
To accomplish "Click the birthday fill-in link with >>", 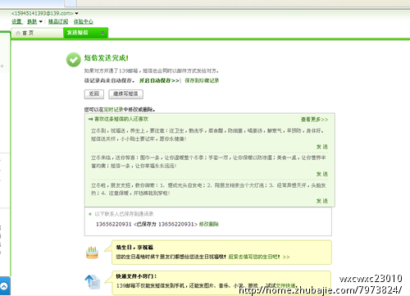I will click(259, 257).
